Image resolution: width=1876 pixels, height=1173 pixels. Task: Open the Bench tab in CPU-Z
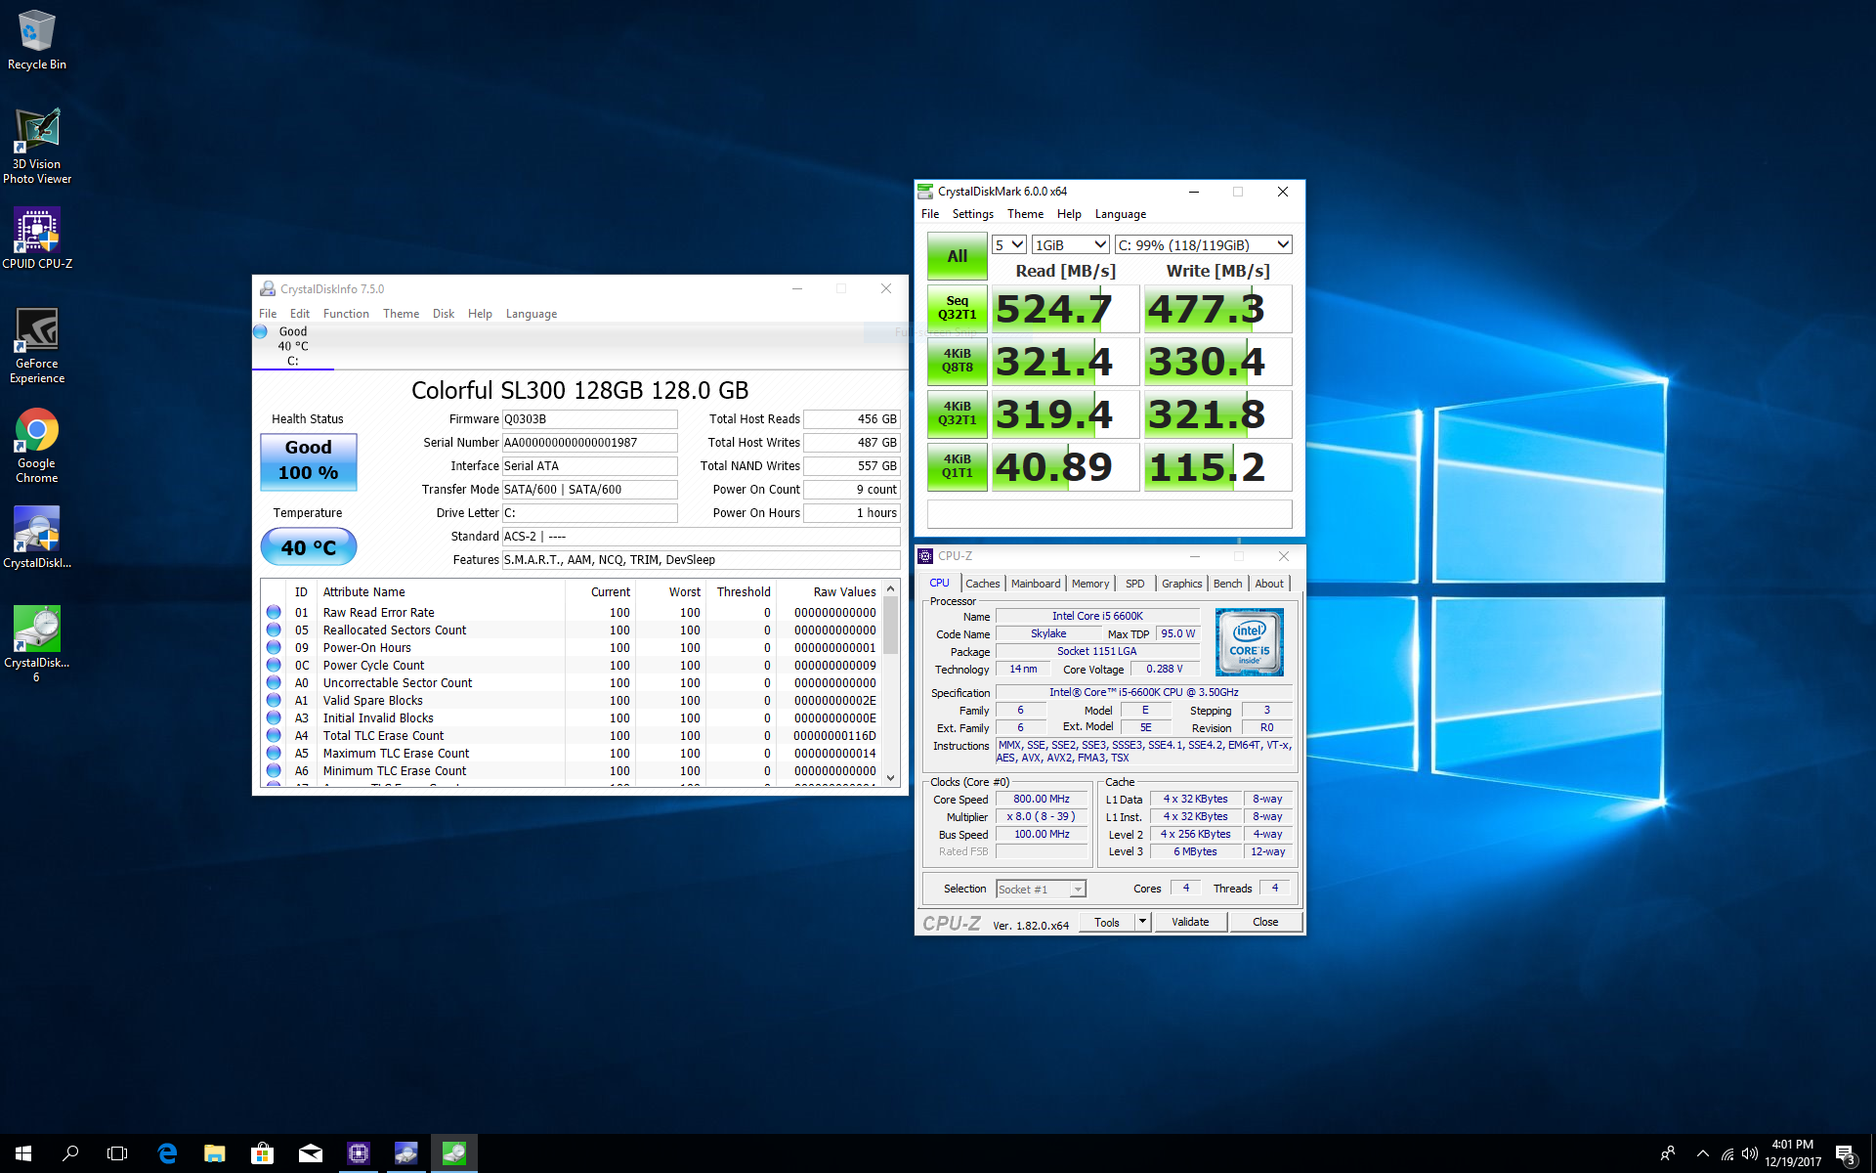[x=1227, y=584]
